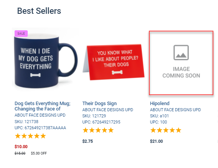The image size is (218, 168).
Task: Open the Hipolend product title link
Action: point(160,104)
